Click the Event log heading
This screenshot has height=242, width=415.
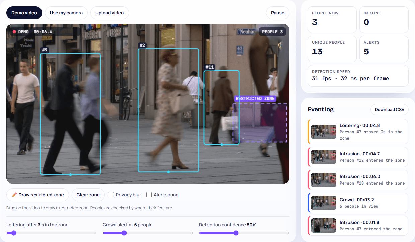[x=321, y=109]
